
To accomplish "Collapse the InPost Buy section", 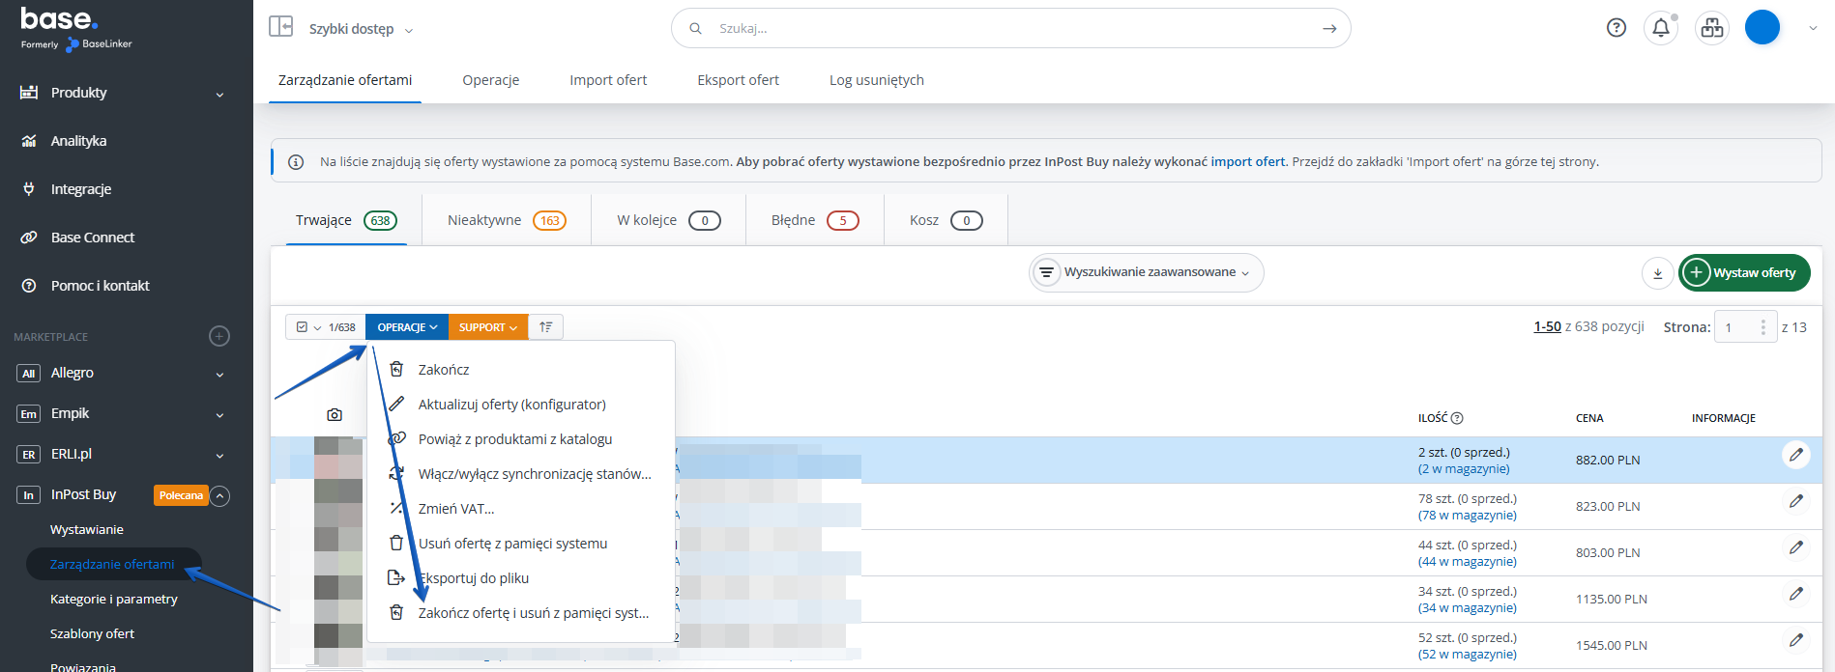I will 219,496.
